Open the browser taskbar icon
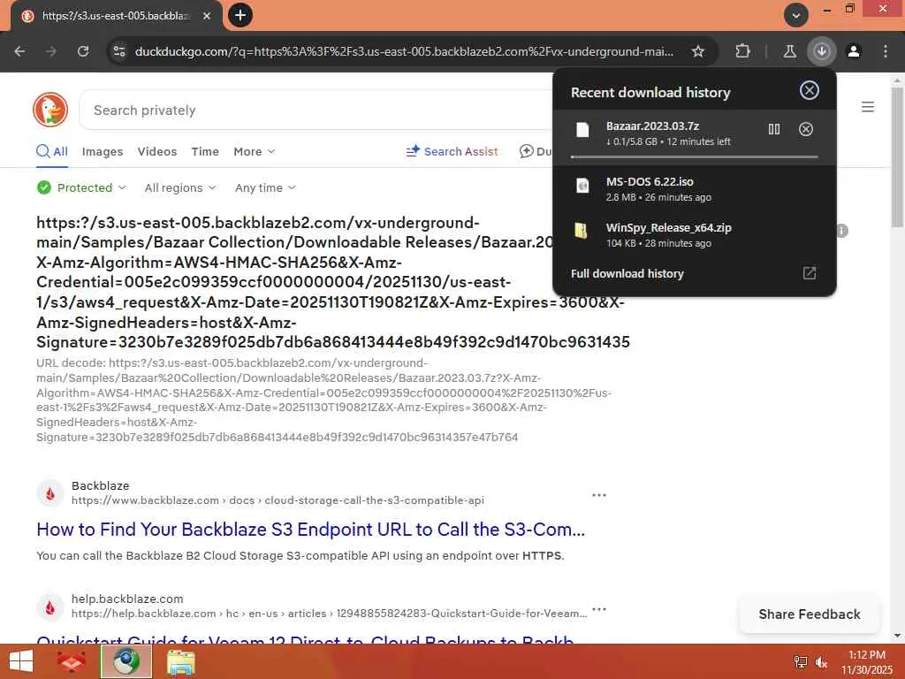The height and width of the screenshot is (679, 905). pyautogui.click(x=126, y=661)
